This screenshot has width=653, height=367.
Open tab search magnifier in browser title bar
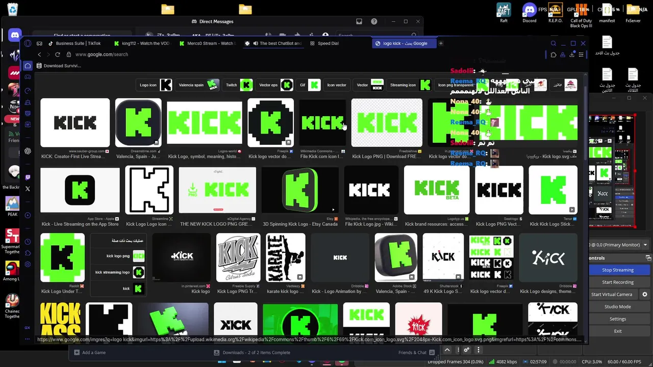(553, 43)
